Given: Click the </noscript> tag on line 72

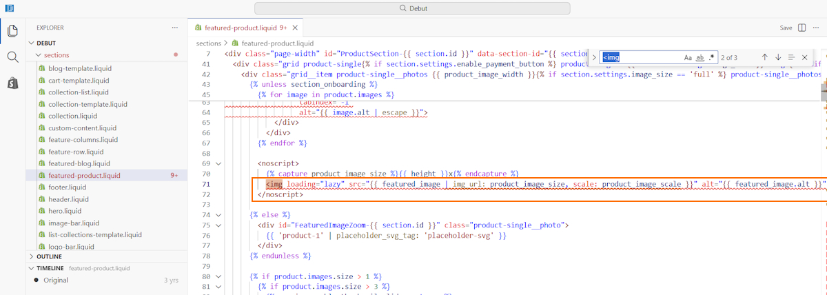Looking at the screenshot, I should pyautogui.click(x=280, y=194).
